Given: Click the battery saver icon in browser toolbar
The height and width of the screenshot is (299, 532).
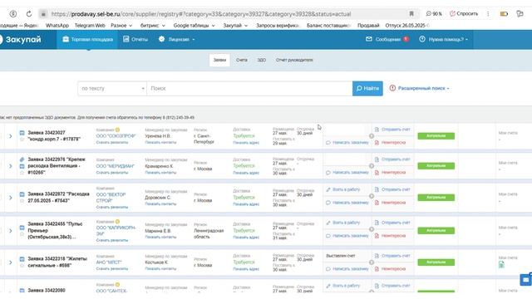Looking at the screenshot, I should click(x=504, y=14).
